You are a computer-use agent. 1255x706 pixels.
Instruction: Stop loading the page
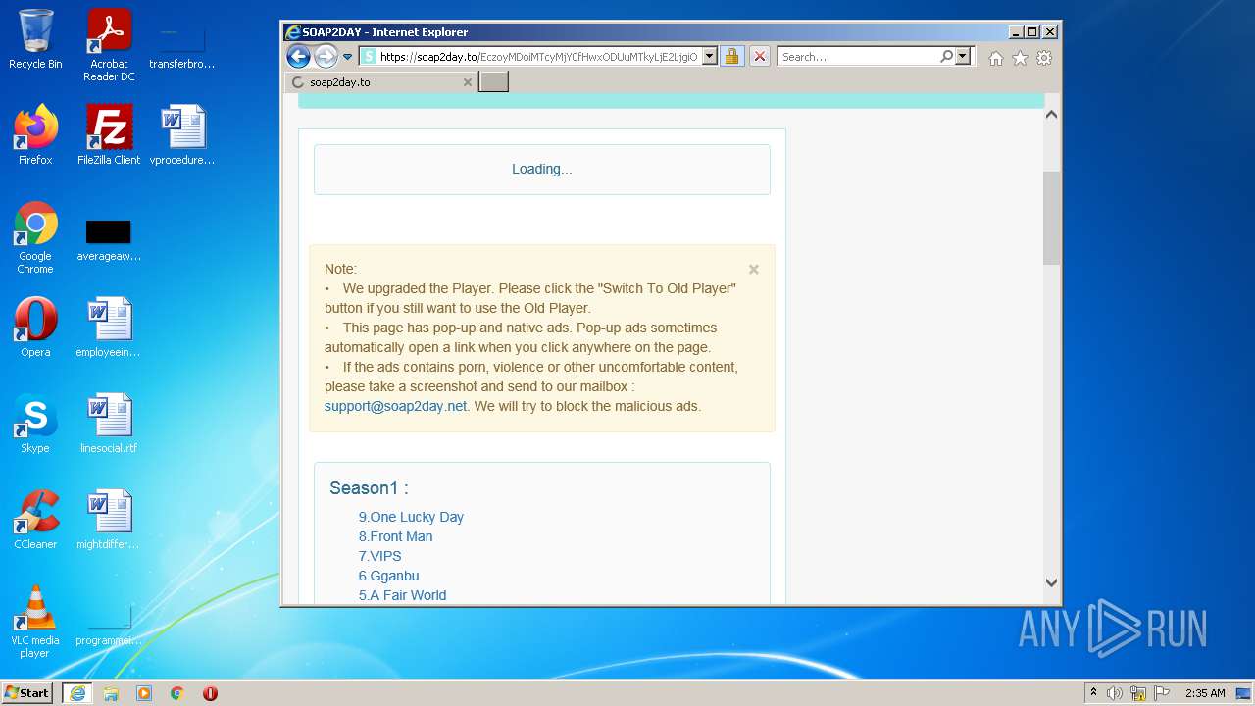pos(759,56)
